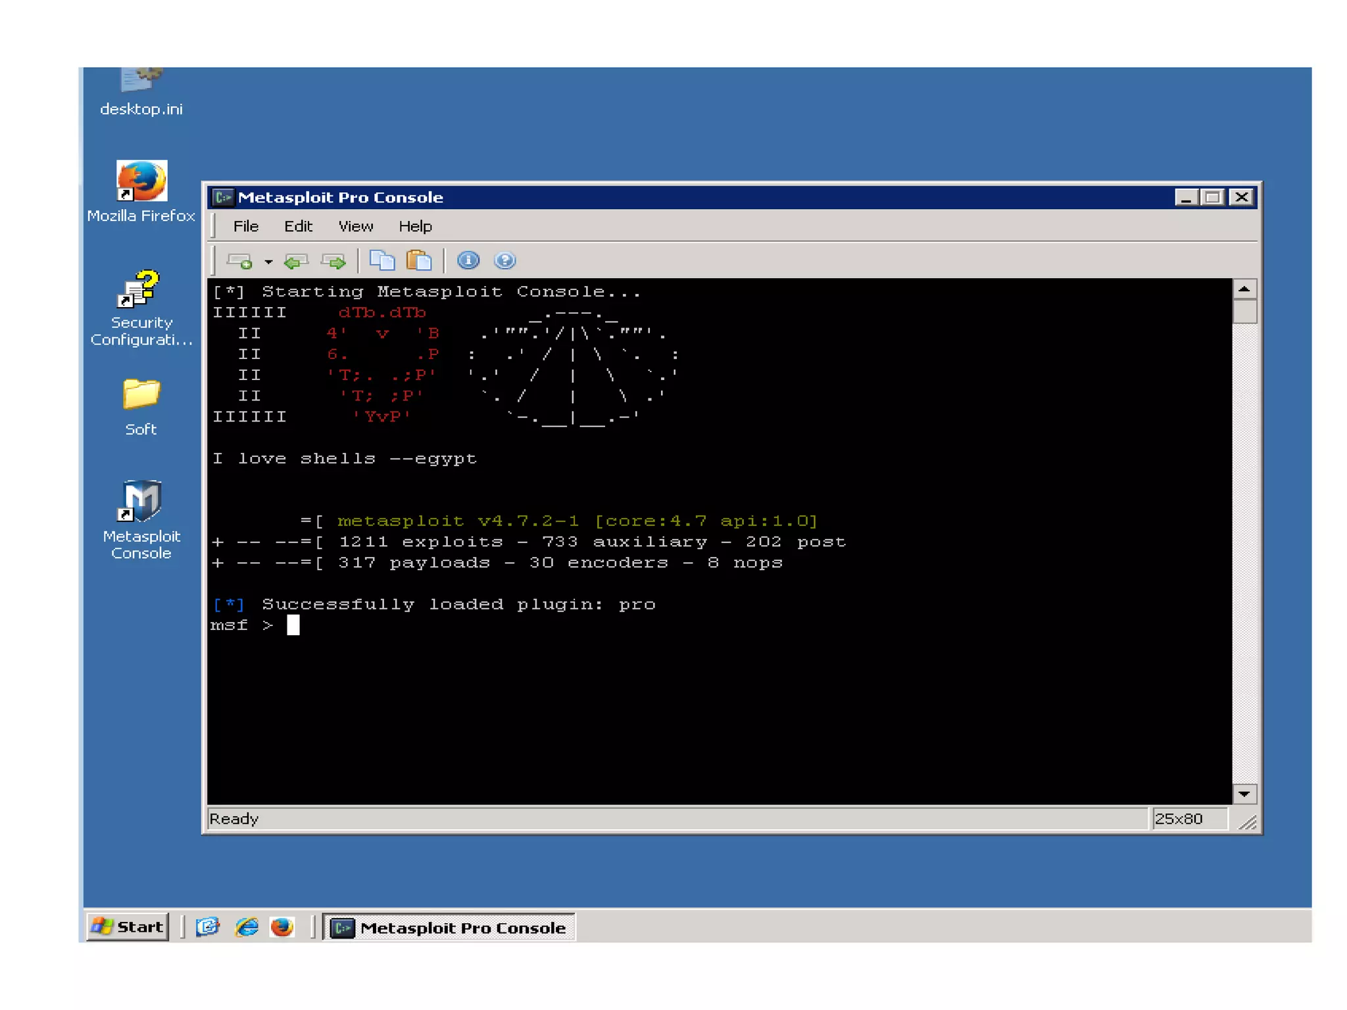Click the Windows Start button
The height and width of the screenshot is (1010, 1347).
128,926
